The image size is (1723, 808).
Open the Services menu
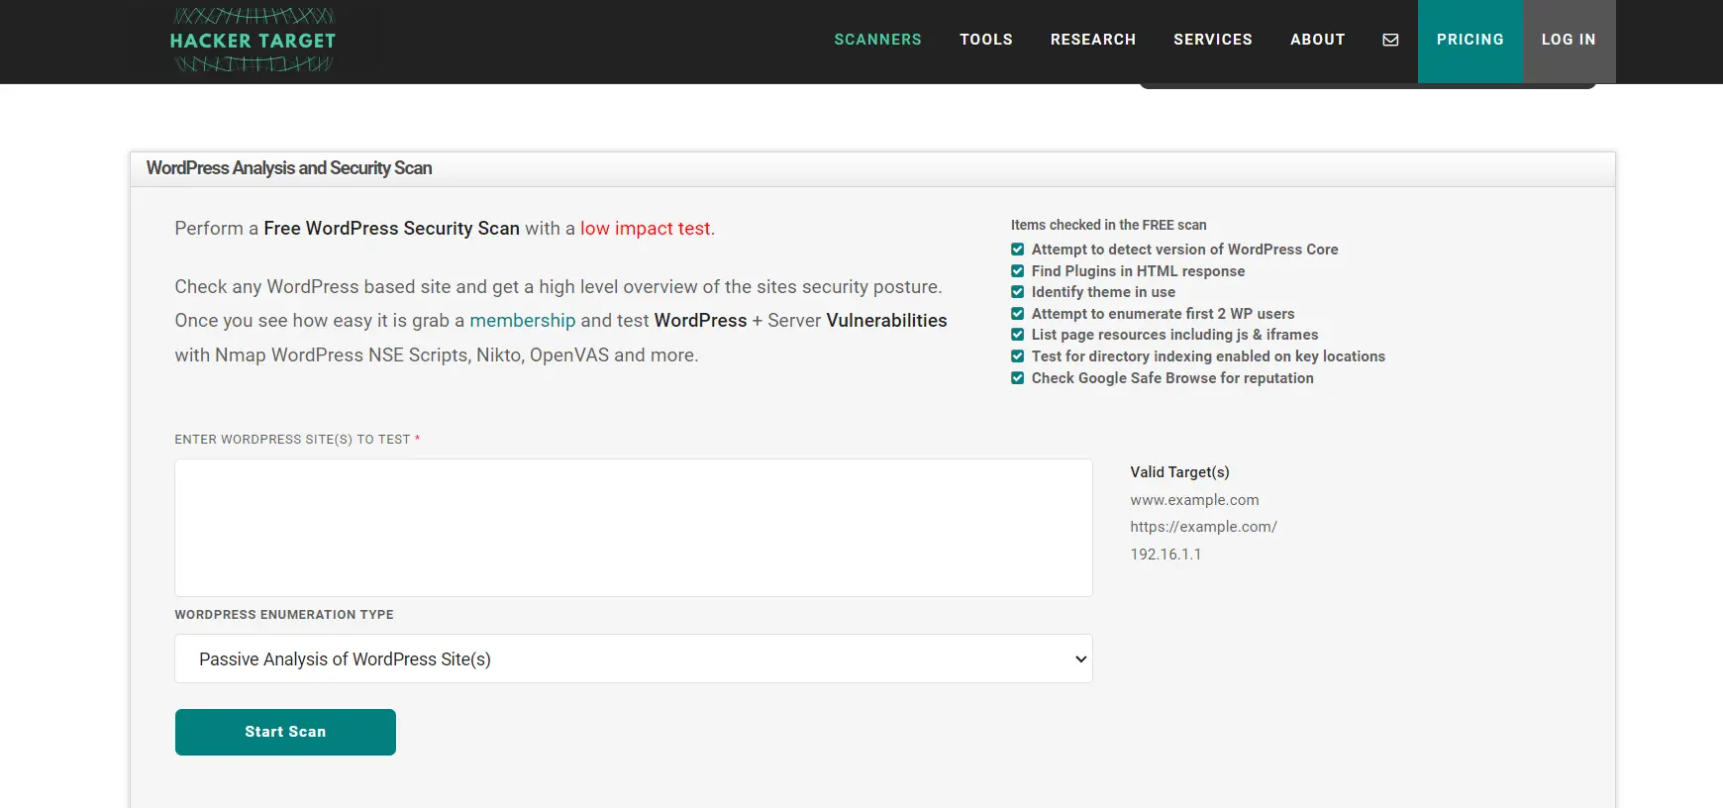tap(1213, 40)
